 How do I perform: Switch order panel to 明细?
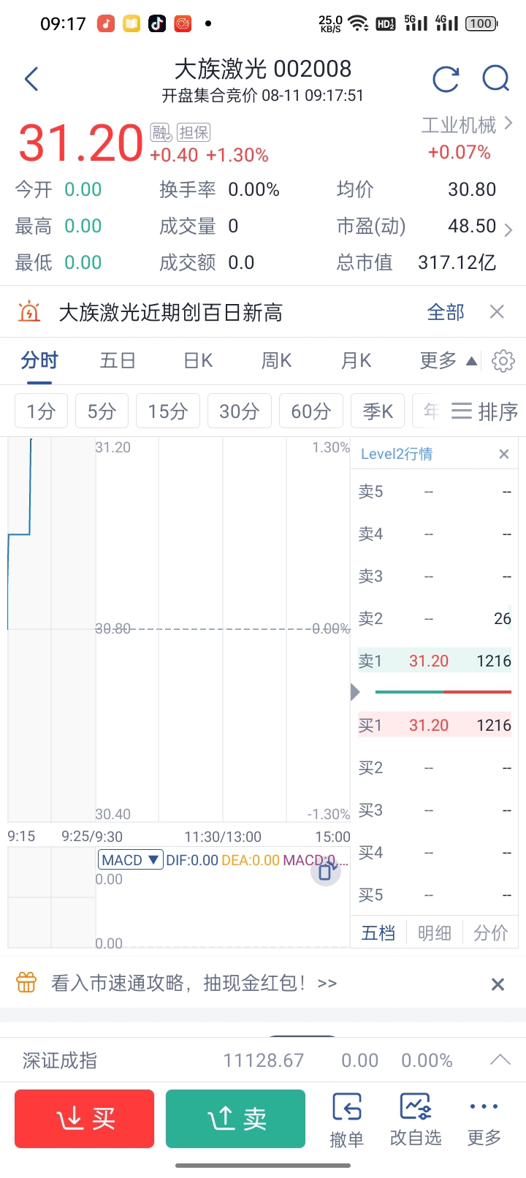click(435, 932)
